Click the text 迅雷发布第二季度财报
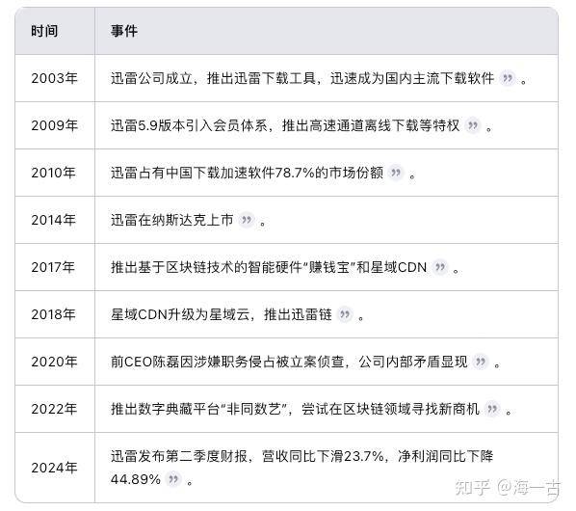Screen dimensions: 576x511 (179, 457)
